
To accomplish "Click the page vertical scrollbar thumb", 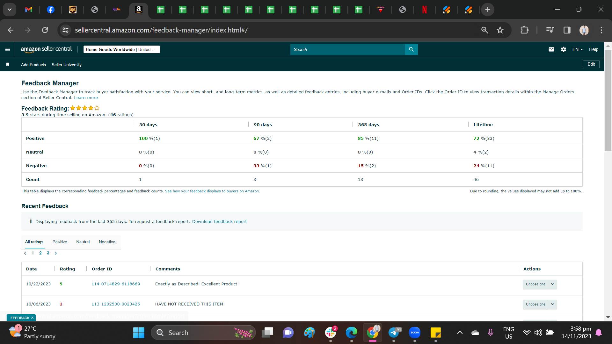I will [x=608, y=100].
